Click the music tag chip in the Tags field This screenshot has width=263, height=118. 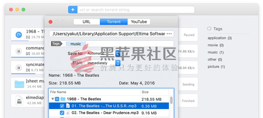point(76,44)
